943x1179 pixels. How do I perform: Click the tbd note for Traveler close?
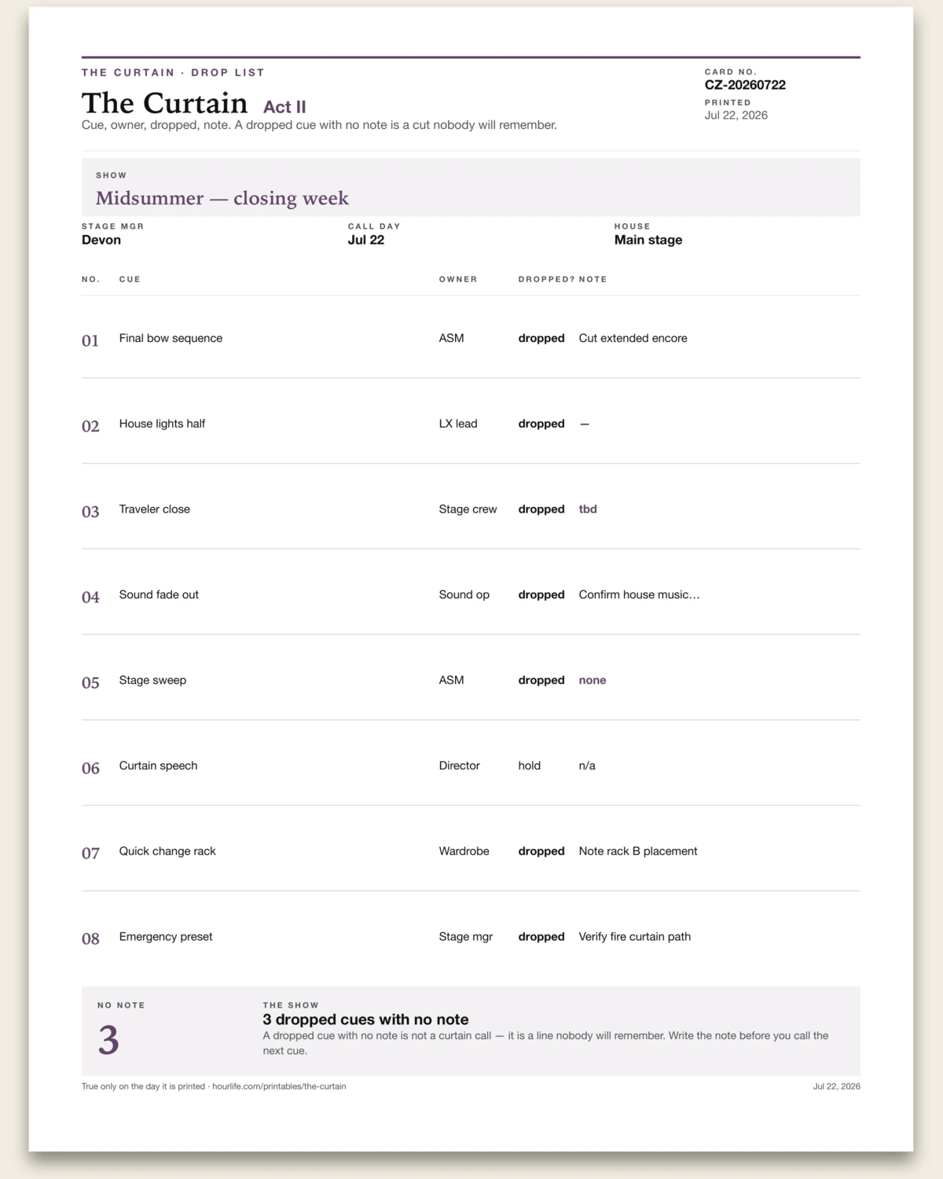[x=588, y=509]
